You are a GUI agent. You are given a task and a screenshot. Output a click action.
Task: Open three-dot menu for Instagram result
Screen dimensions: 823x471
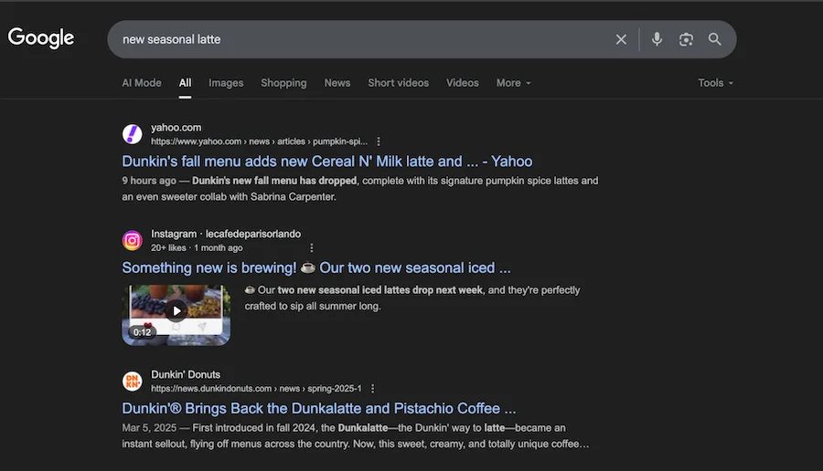pos(311,247)
